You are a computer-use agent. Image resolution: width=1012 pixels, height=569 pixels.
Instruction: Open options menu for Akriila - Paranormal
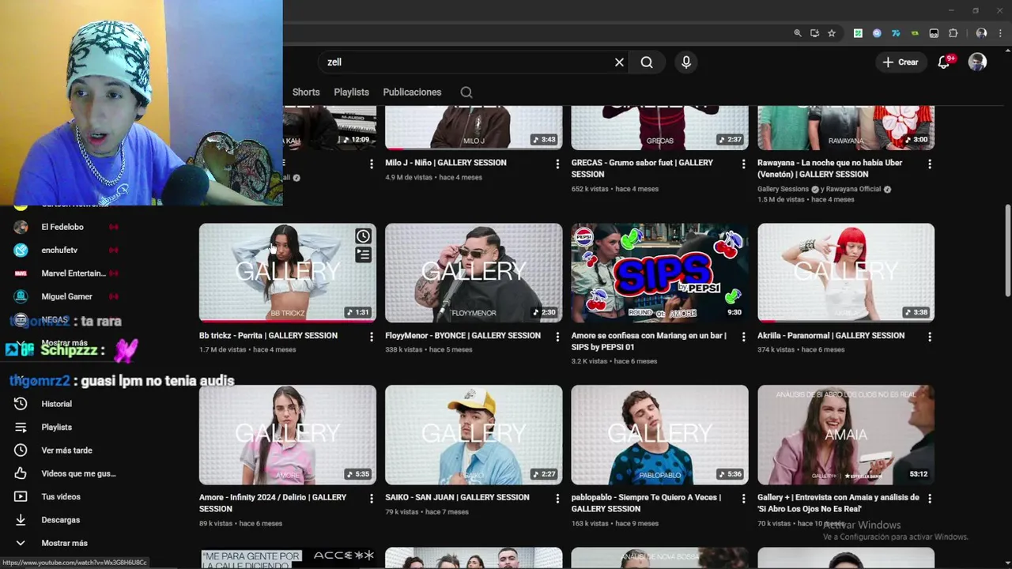(x=930, y=337)
